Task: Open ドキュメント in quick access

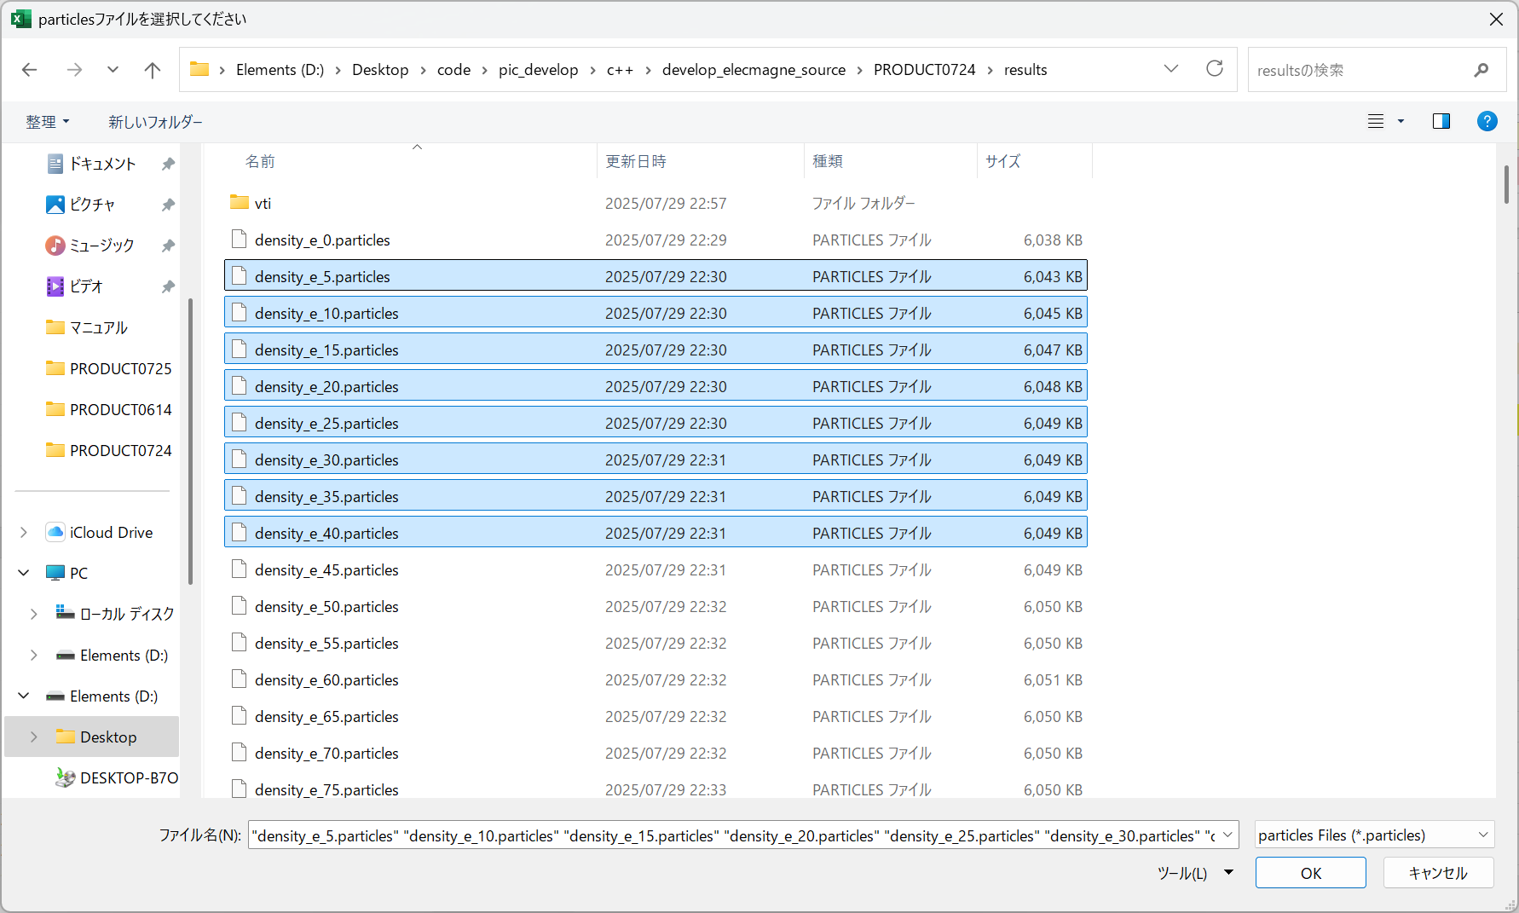Action: pos(102,164)
